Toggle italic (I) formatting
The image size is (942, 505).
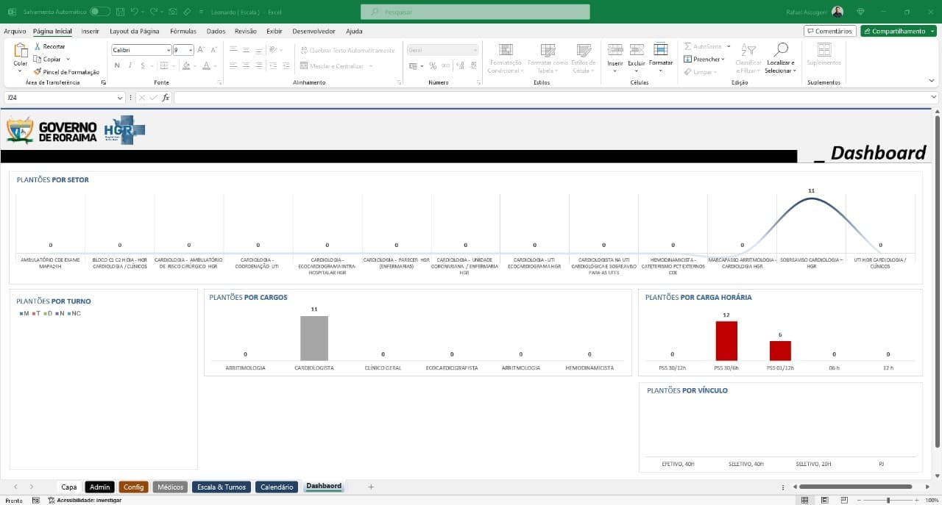click(130, 65)
